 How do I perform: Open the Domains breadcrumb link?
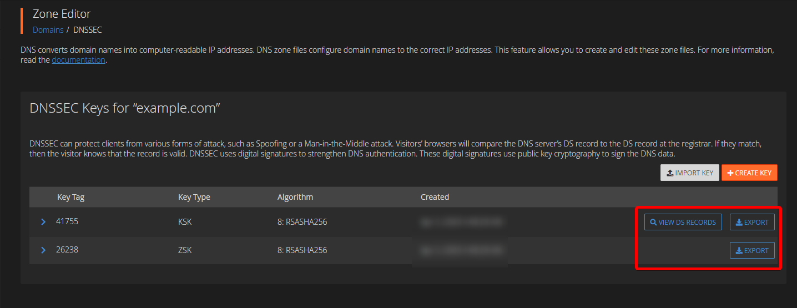click(x=48, y=30)
